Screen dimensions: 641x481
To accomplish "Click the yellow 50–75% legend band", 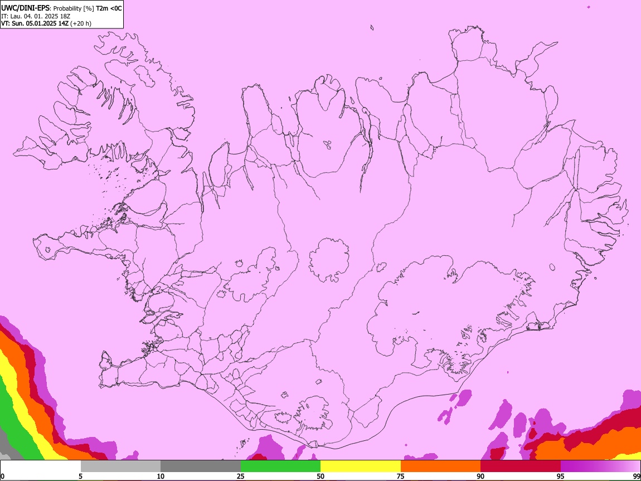I will coord(361,466).
